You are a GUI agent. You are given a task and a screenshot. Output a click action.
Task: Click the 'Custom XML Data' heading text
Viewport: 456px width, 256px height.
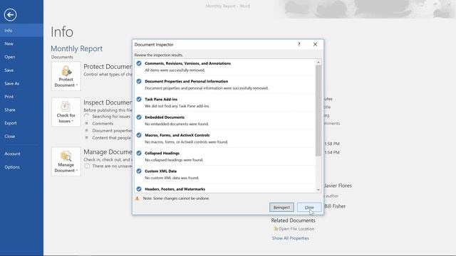tap(161, 171)
